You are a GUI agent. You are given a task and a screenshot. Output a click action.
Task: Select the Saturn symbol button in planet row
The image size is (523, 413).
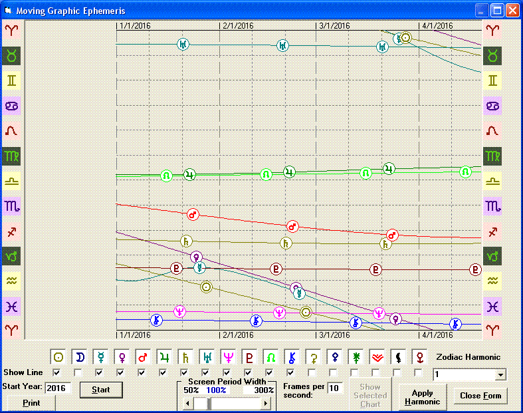[x=186, y=357]
